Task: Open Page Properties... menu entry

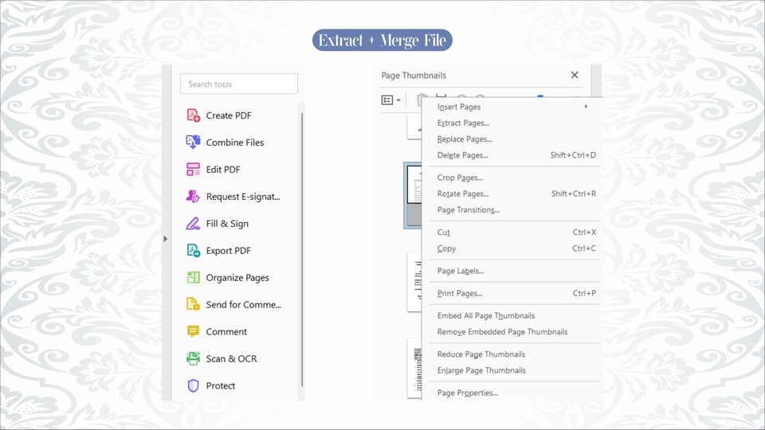Action: [513, 393]
